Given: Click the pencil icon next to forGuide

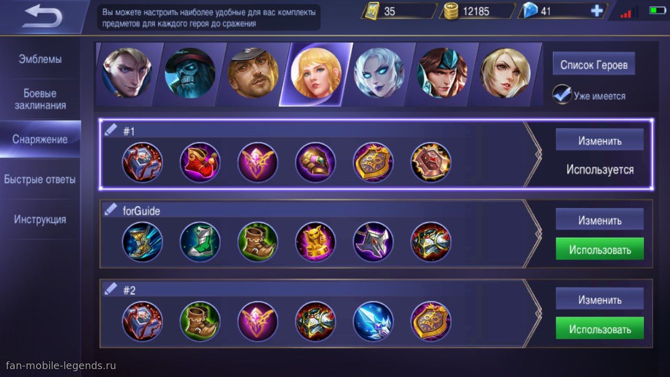Looking at the screenshot, I should (x=111, y=210).
